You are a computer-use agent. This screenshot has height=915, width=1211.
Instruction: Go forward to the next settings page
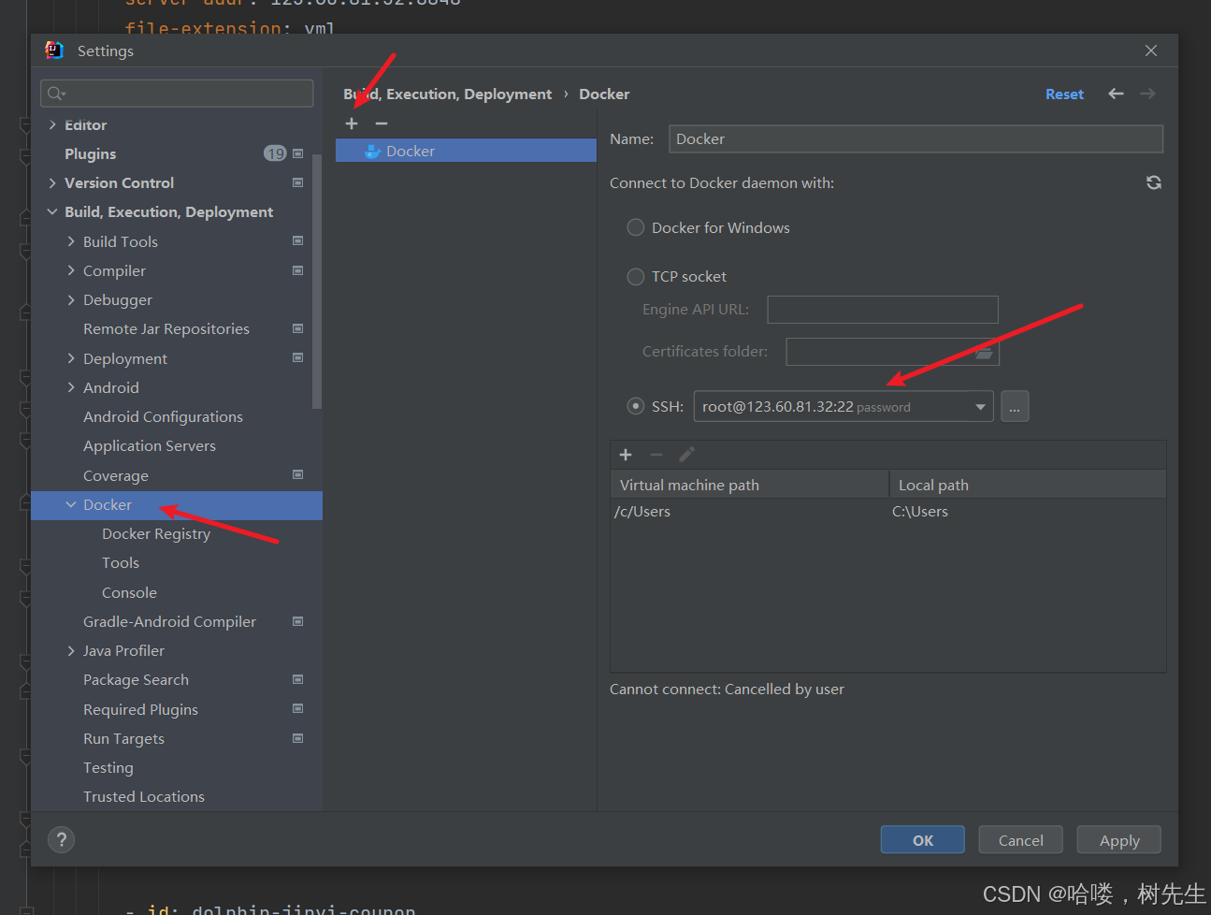coord(1148,94)
